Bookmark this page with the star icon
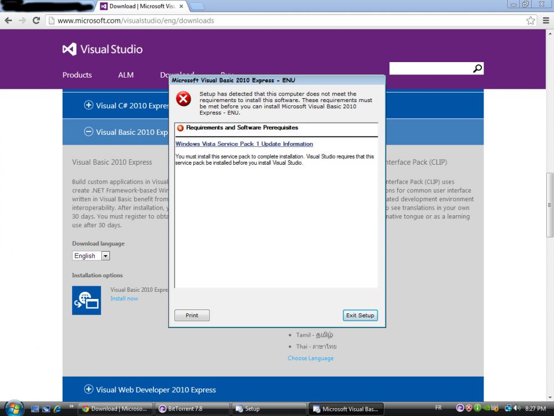The width and height of the screenshot is (554, 416). click(x=530, y=21)
